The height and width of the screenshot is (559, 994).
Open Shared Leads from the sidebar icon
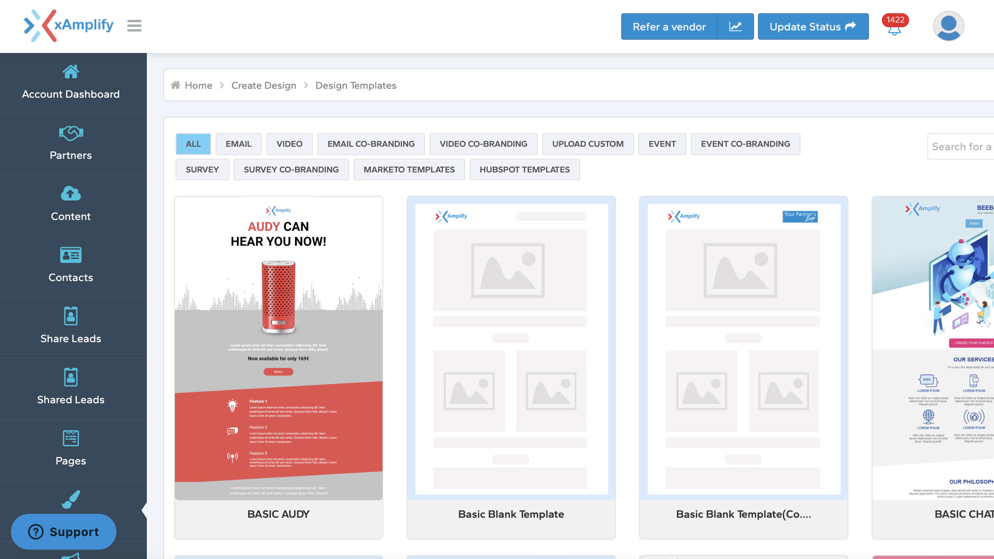(x=70, y=377)
